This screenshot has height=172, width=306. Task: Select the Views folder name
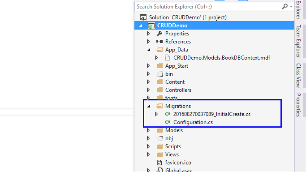172,154
